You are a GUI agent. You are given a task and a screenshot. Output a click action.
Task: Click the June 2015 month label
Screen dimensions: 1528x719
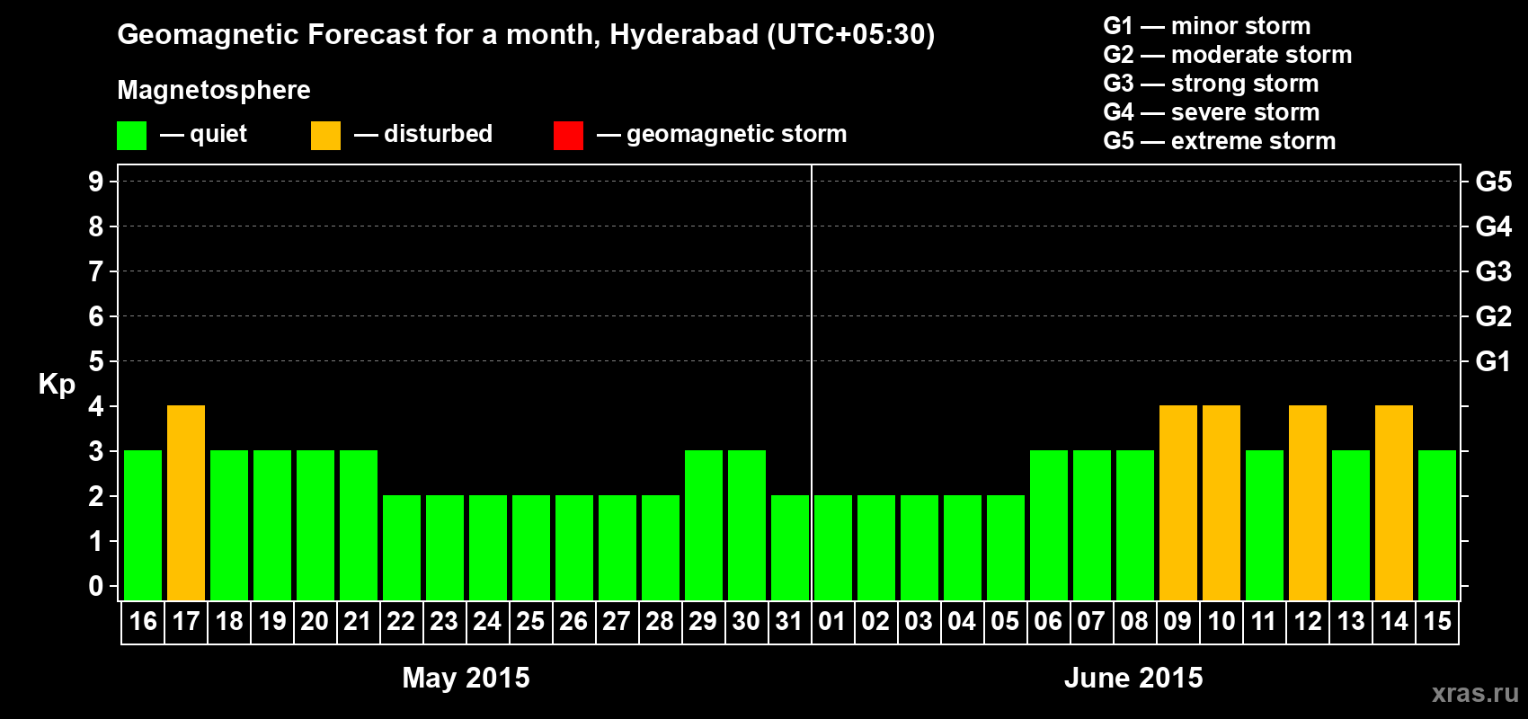(1133, 678)
